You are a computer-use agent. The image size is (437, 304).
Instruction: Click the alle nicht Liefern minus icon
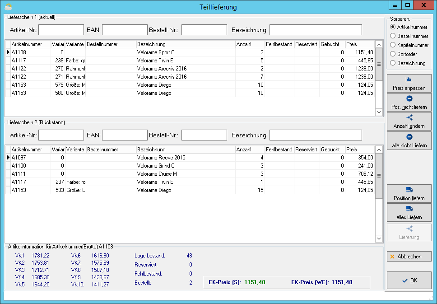409,137
